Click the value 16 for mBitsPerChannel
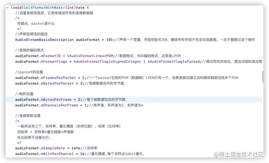 tap(82, 154)
